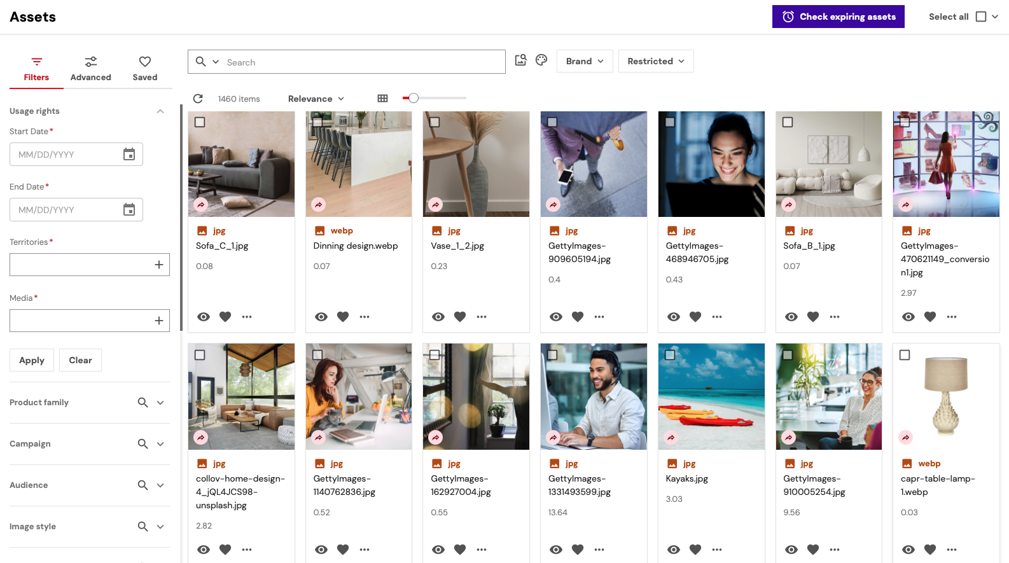Open the Relevance sort dropdown
The width and height of the screenshot is (1009, 563).
click(316, 99)
